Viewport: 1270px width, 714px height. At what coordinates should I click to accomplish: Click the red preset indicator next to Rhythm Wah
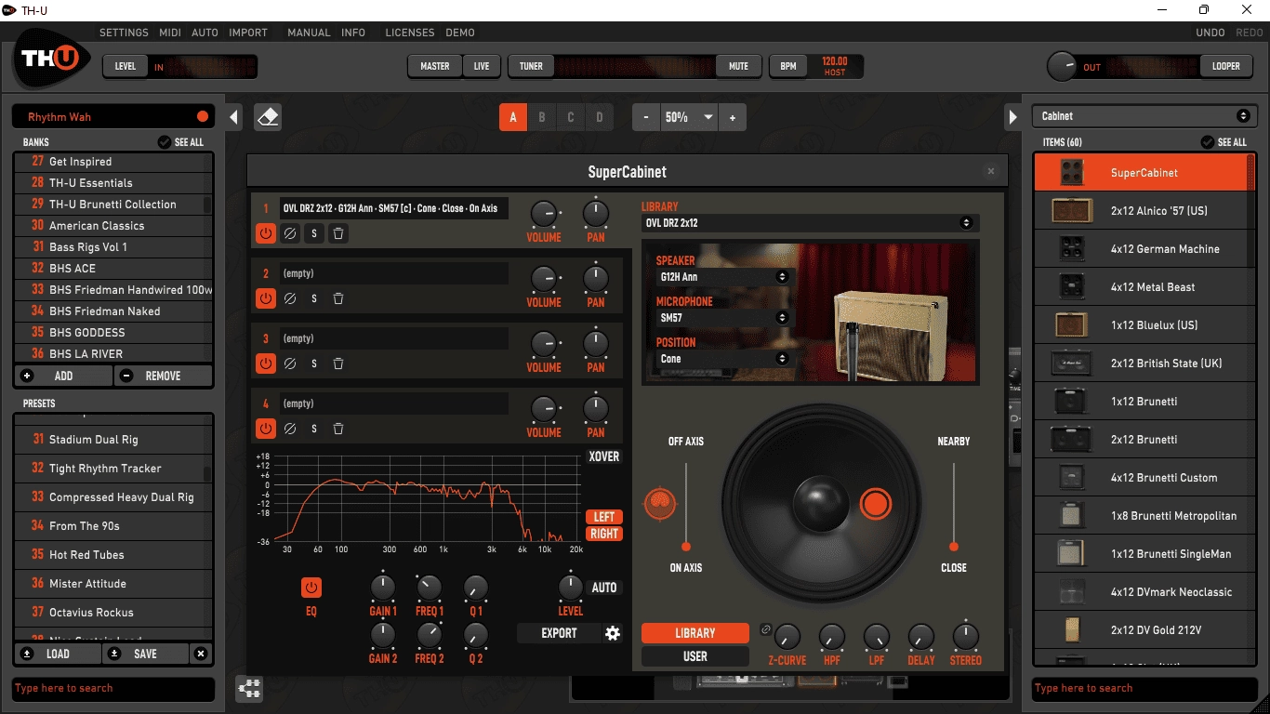(x=203, y=116)
